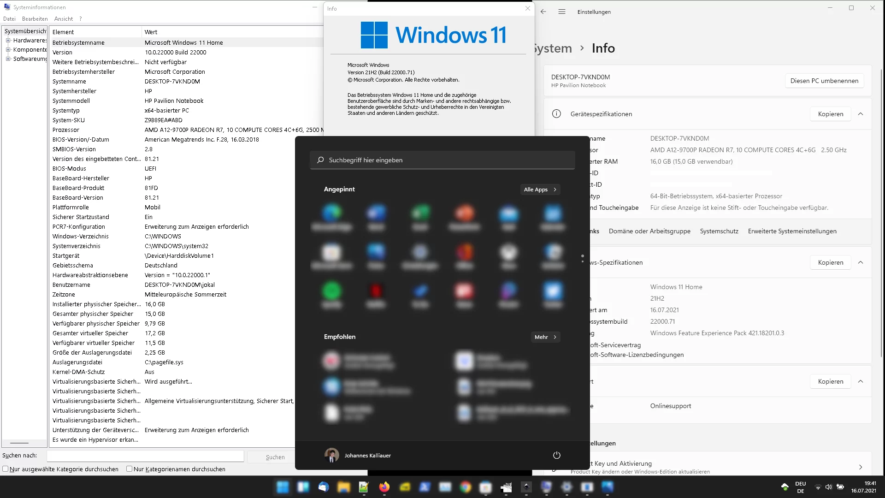Open the Ansicht menu
This screenshot has height=498, width=885.
pos(64,19)
